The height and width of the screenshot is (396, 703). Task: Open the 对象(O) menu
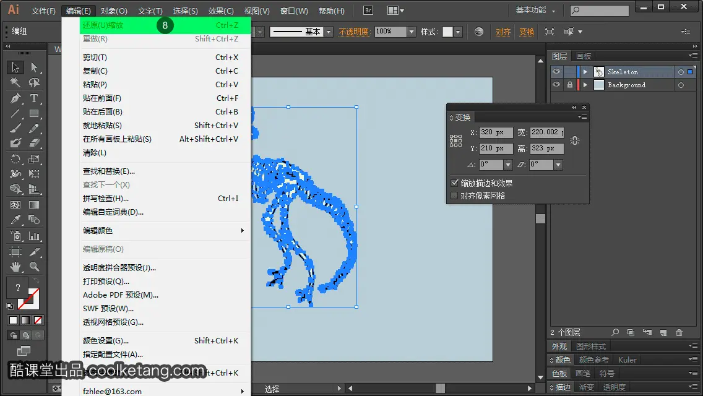pos(114,11)
